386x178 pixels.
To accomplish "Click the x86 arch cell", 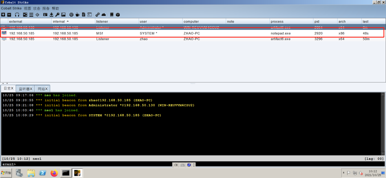I will point(349,33).
